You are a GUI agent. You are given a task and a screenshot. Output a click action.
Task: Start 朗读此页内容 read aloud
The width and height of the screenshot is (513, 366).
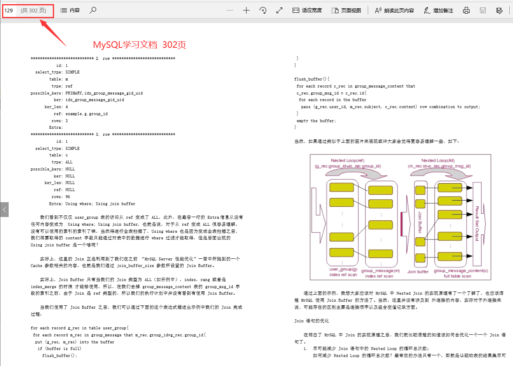click(394, 11)
